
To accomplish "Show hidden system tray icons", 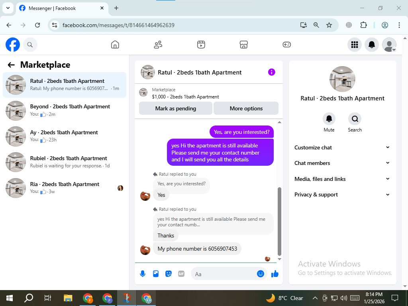I will (315, 298).
